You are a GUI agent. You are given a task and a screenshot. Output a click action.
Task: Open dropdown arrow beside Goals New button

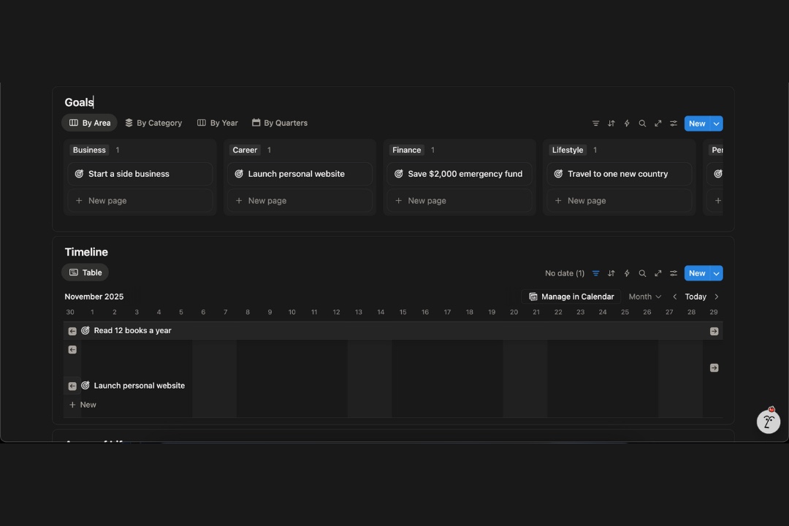click(x=716, y=123)
